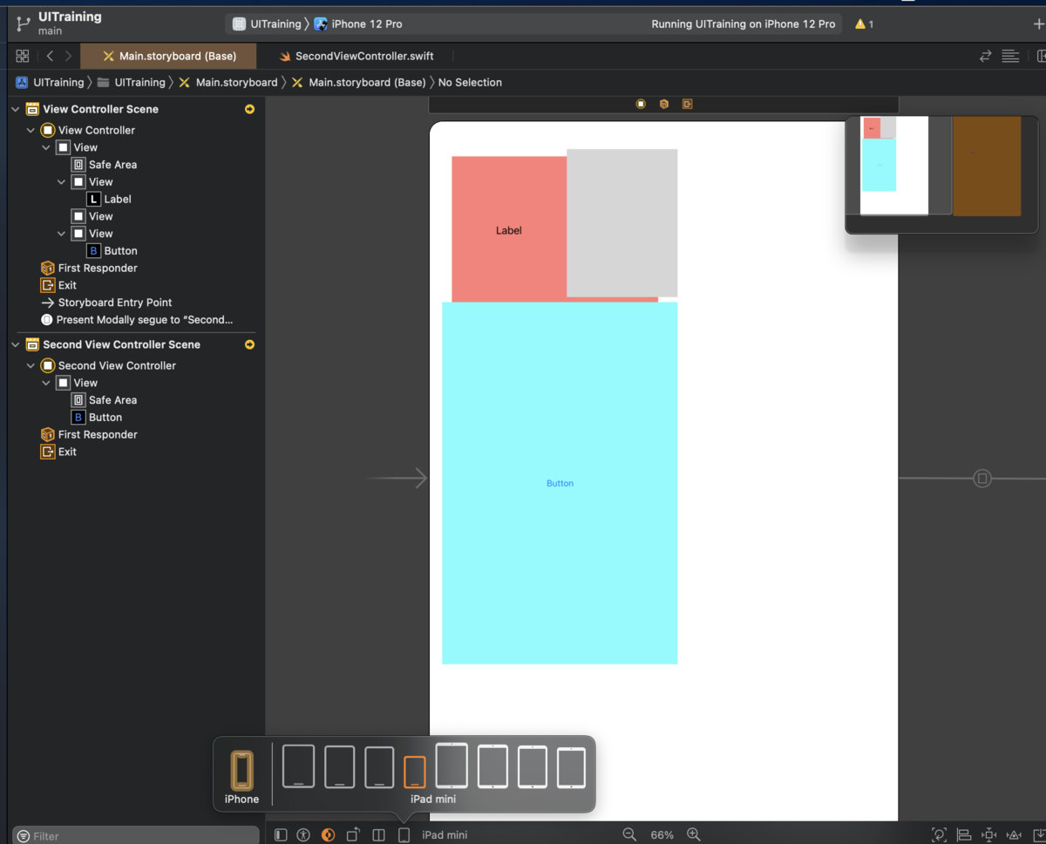Select the Present Modally segue row
The height and width of the screenshot is (844, 1046).
coord(137,320)
